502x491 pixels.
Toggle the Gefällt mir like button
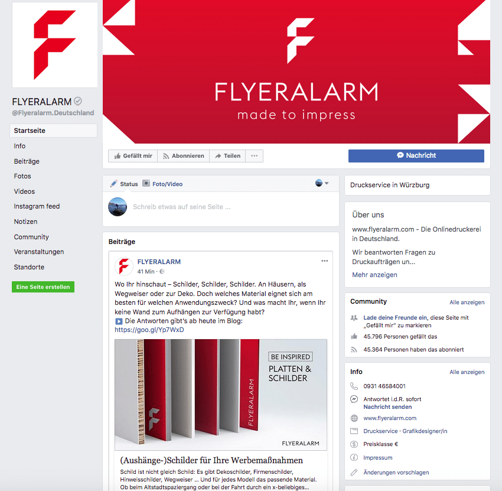pyautogui.click(x=133, y=156)
